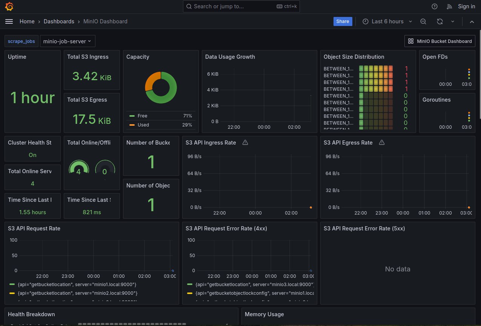Click the Capacity panel title
The height and width of the screenshot is (326, 481).
(x=138, y=57)
